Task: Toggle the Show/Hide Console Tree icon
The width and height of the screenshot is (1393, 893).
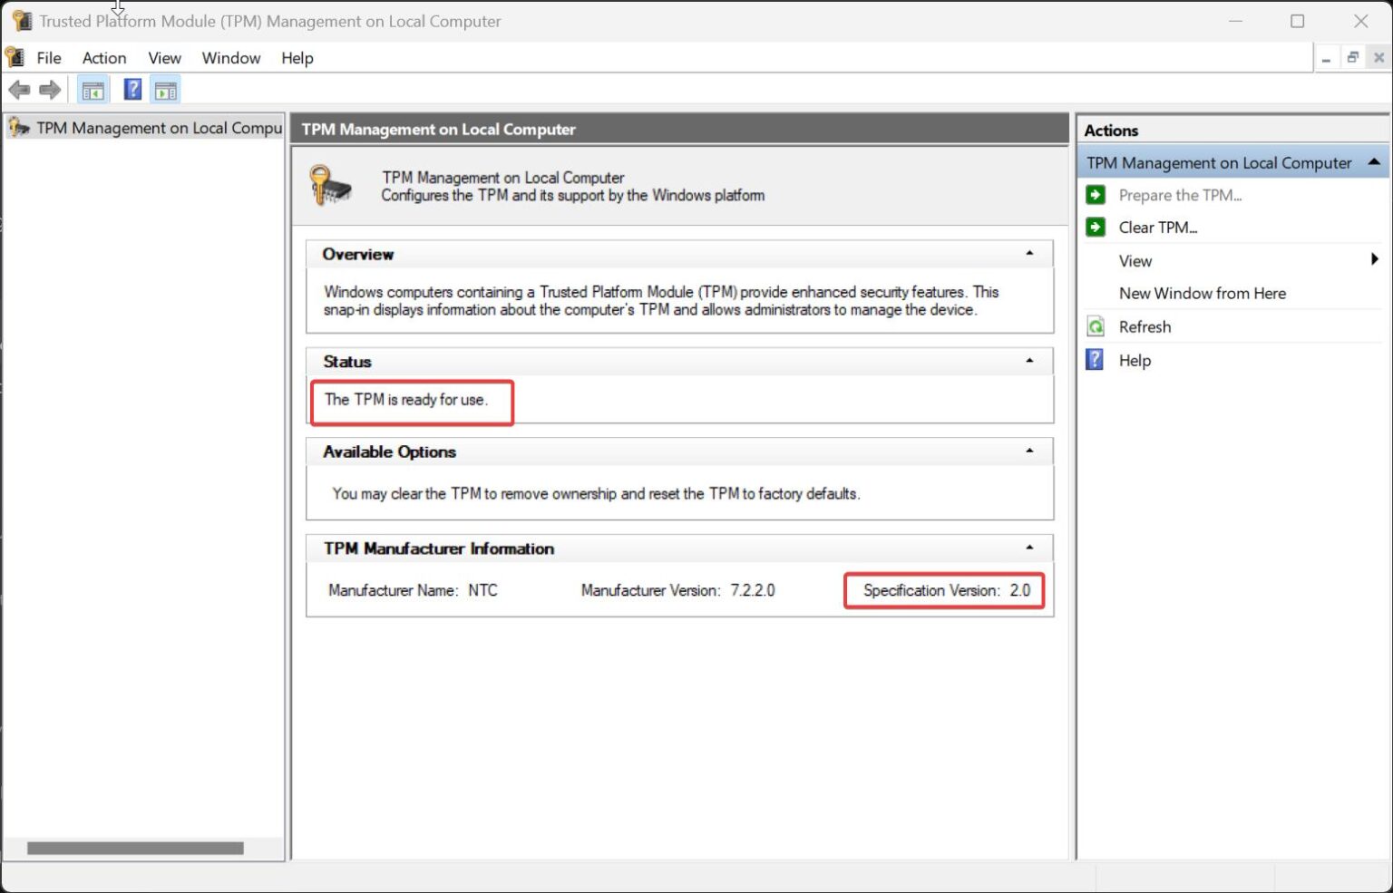Action: pyautogui.click(x=93, y=90)
